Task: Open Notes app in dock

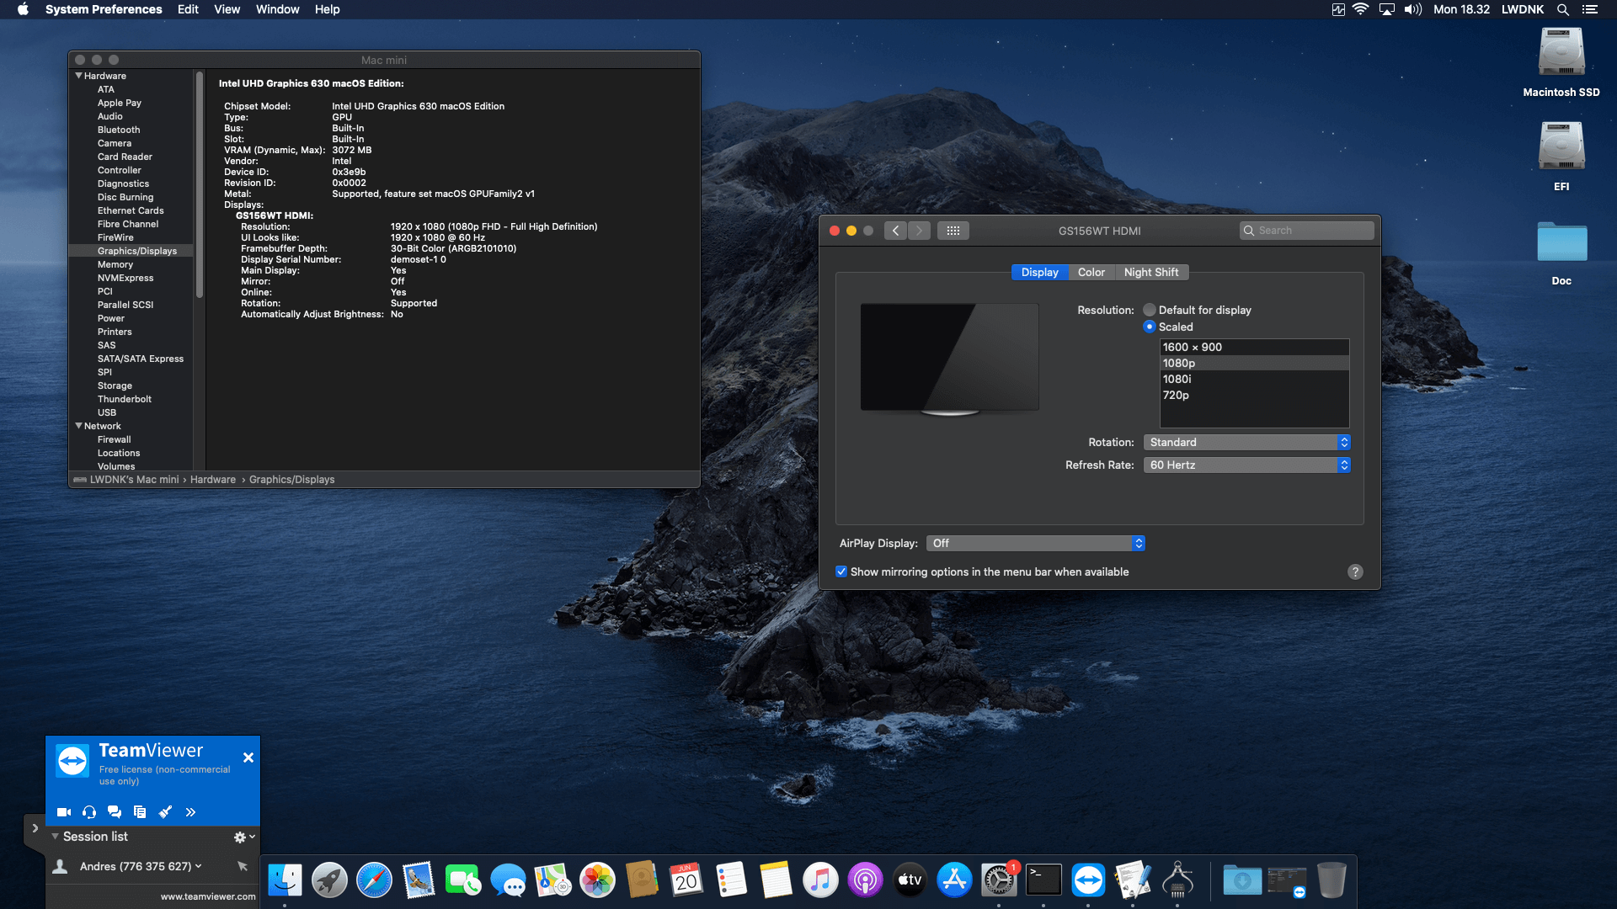Action: (776, 880)
